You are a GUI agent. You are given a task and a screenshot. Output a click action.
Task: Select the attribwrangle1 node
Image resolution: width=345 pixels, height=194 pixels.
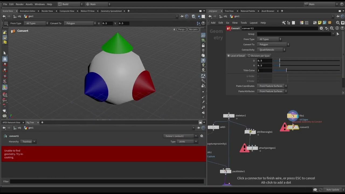click(x=250, y=132)
